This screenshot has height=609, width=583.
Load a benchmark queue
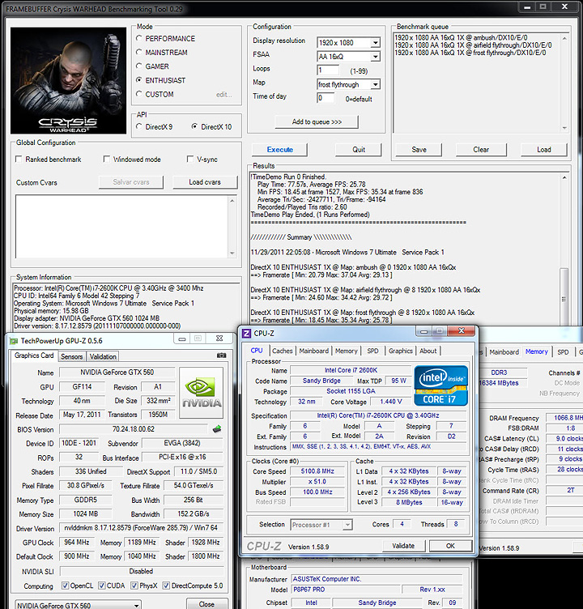[544, 150]
